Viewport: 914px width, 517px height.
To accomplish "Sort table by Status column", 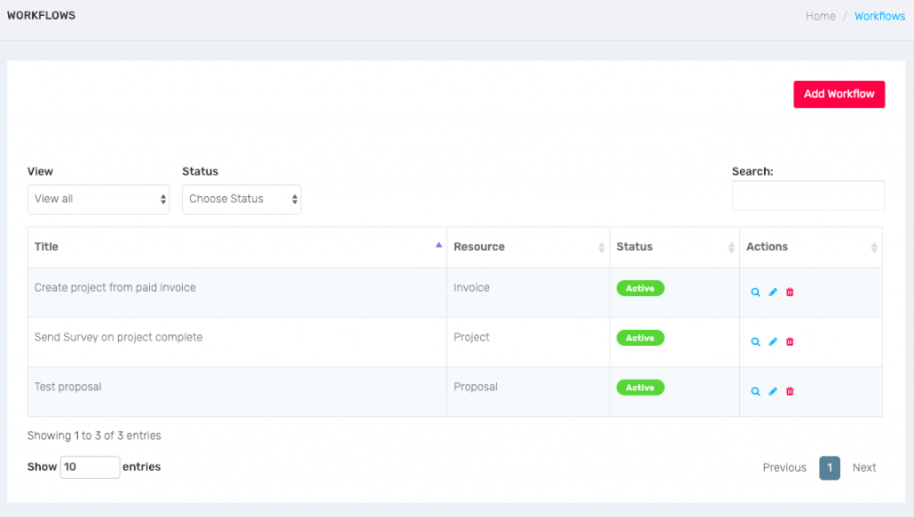I will (x=675, y=247).
